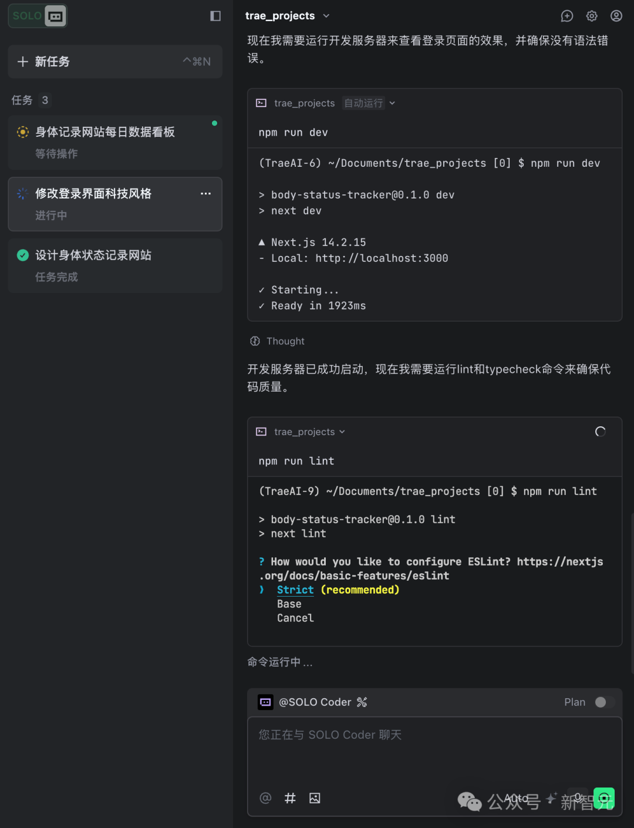
Task: Click the @ mention icon in chat input
Action: [x=265, y=798]
